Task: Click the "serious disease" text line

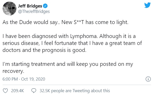Action: pos(72,43)
